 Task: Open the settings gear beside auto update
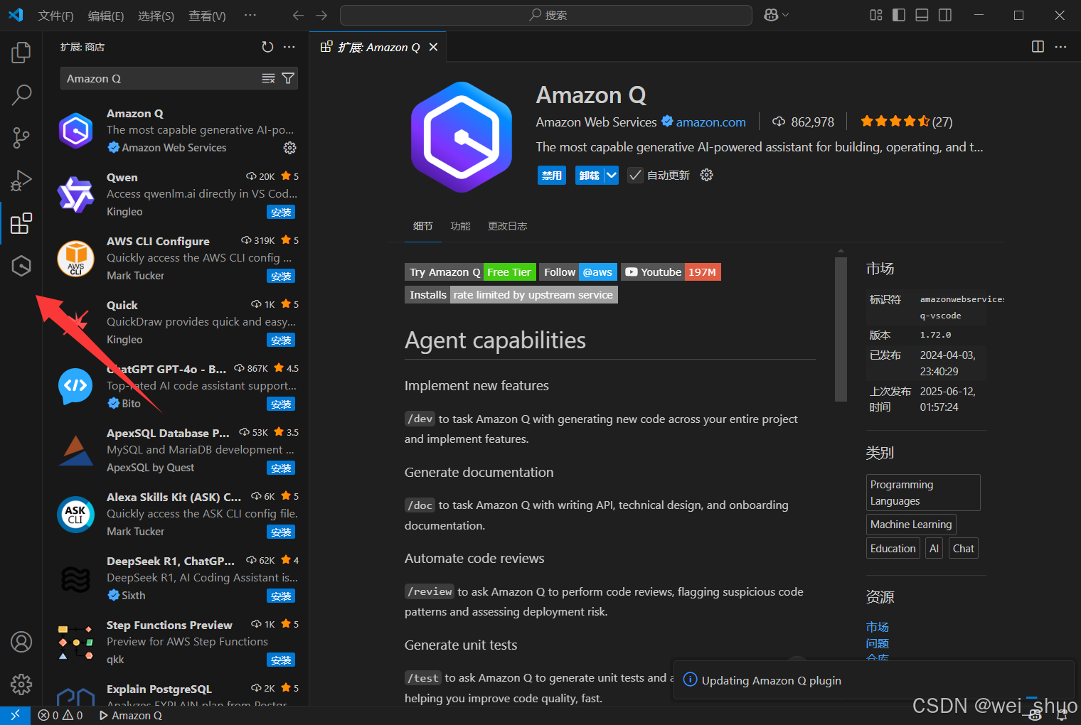click(706, 175)
